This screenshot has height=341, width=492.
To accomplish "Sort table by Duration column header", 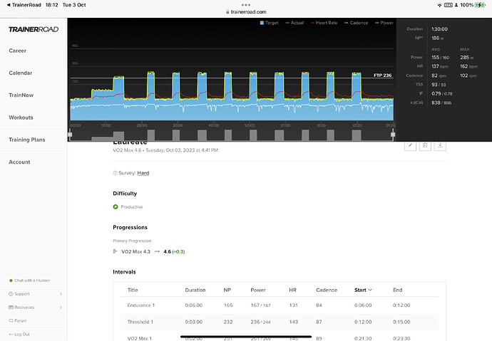I will click(x=195, y=290).
